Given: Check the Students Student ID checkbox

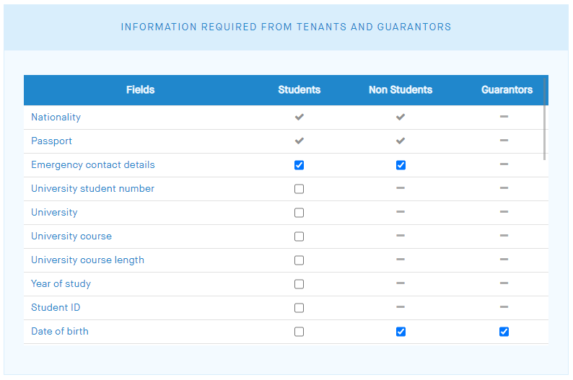Looking at the screenshot, I should click(x=299, y=308).
